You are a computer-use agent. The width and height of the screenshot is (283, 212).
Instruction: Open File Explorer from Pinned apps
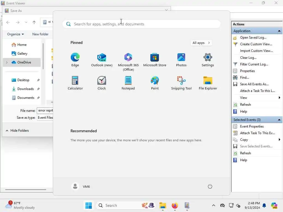pos(208,83)
